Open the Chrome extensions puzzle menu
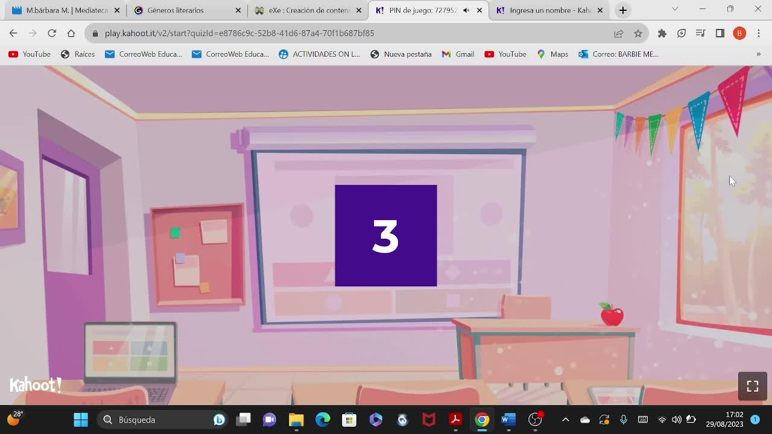This screenshot has width=772, height=434. pos(662,33)
